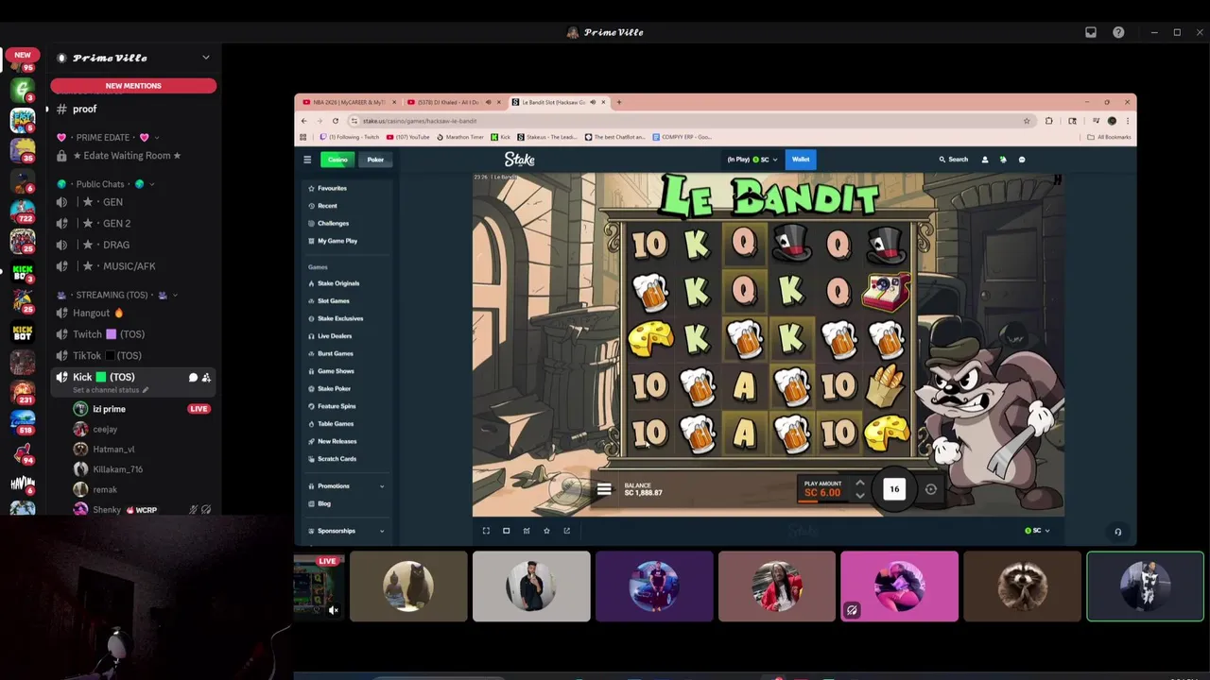Switch the Stake game to theatre mode
The width and height of the screenshot is (1210, 680).
[506, 531]
